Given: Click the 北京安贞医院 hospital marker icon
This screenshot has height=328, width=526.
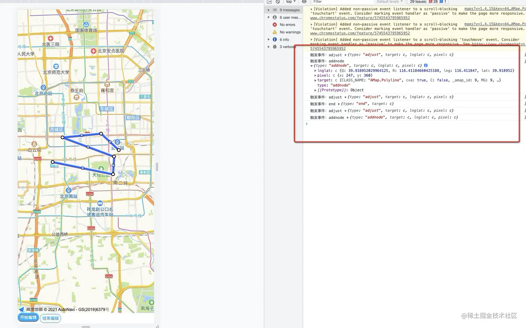Looking at the screenshot, I should [x=93, y=51].
